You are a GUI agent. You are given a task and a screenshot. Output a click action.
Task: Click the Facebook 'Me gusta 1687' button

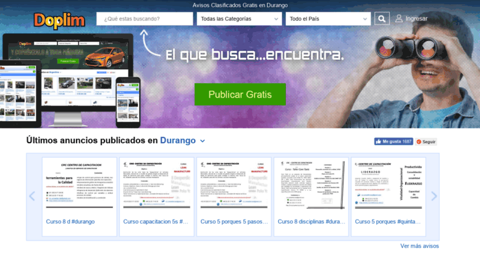394,141
